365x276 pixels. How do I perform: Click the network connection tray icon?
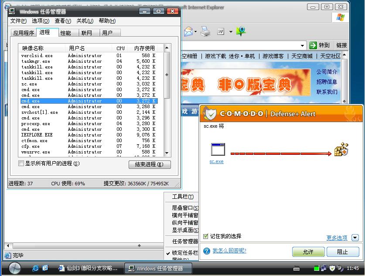coord(324,268)
